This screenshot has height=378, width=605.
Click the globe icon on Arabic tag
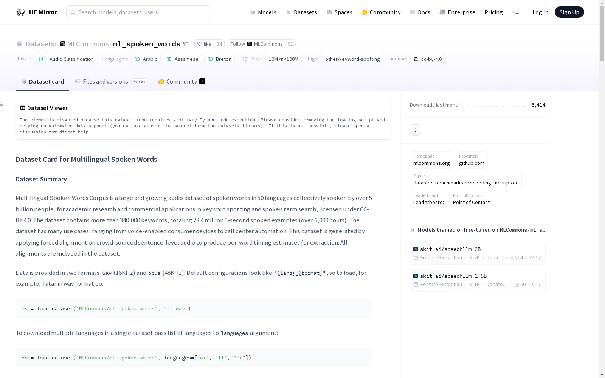pos(137,59)
